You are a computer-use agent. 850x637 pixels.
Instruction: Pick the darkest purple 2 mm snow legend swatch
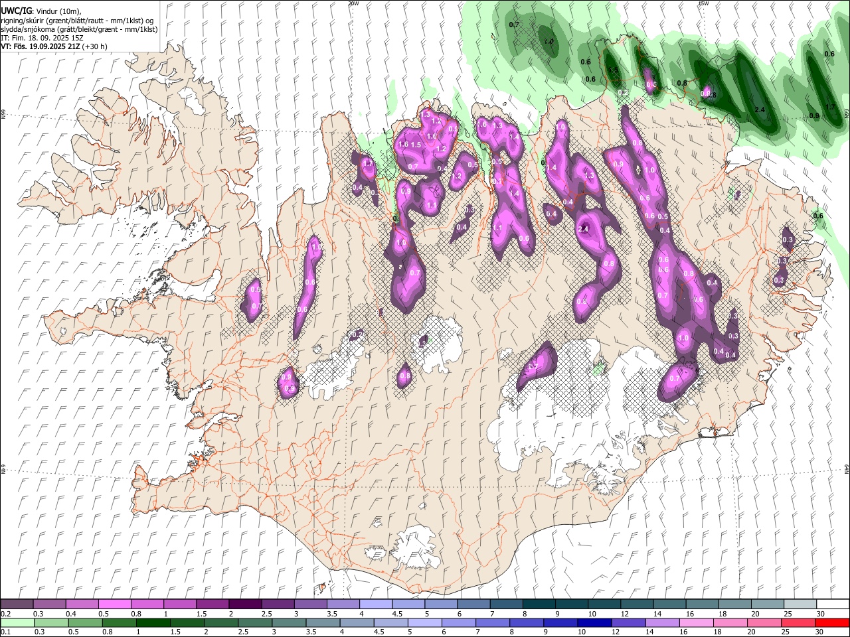pos(244,604)
